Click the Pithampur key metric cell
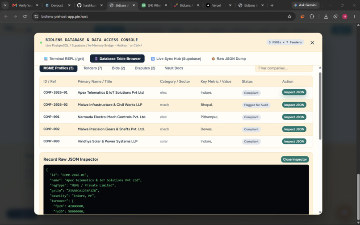This screenshot has width=360, height=225. tap(209, 117)
